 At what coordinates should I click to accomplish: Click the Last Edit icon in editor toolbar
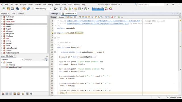tap(68, 17)
